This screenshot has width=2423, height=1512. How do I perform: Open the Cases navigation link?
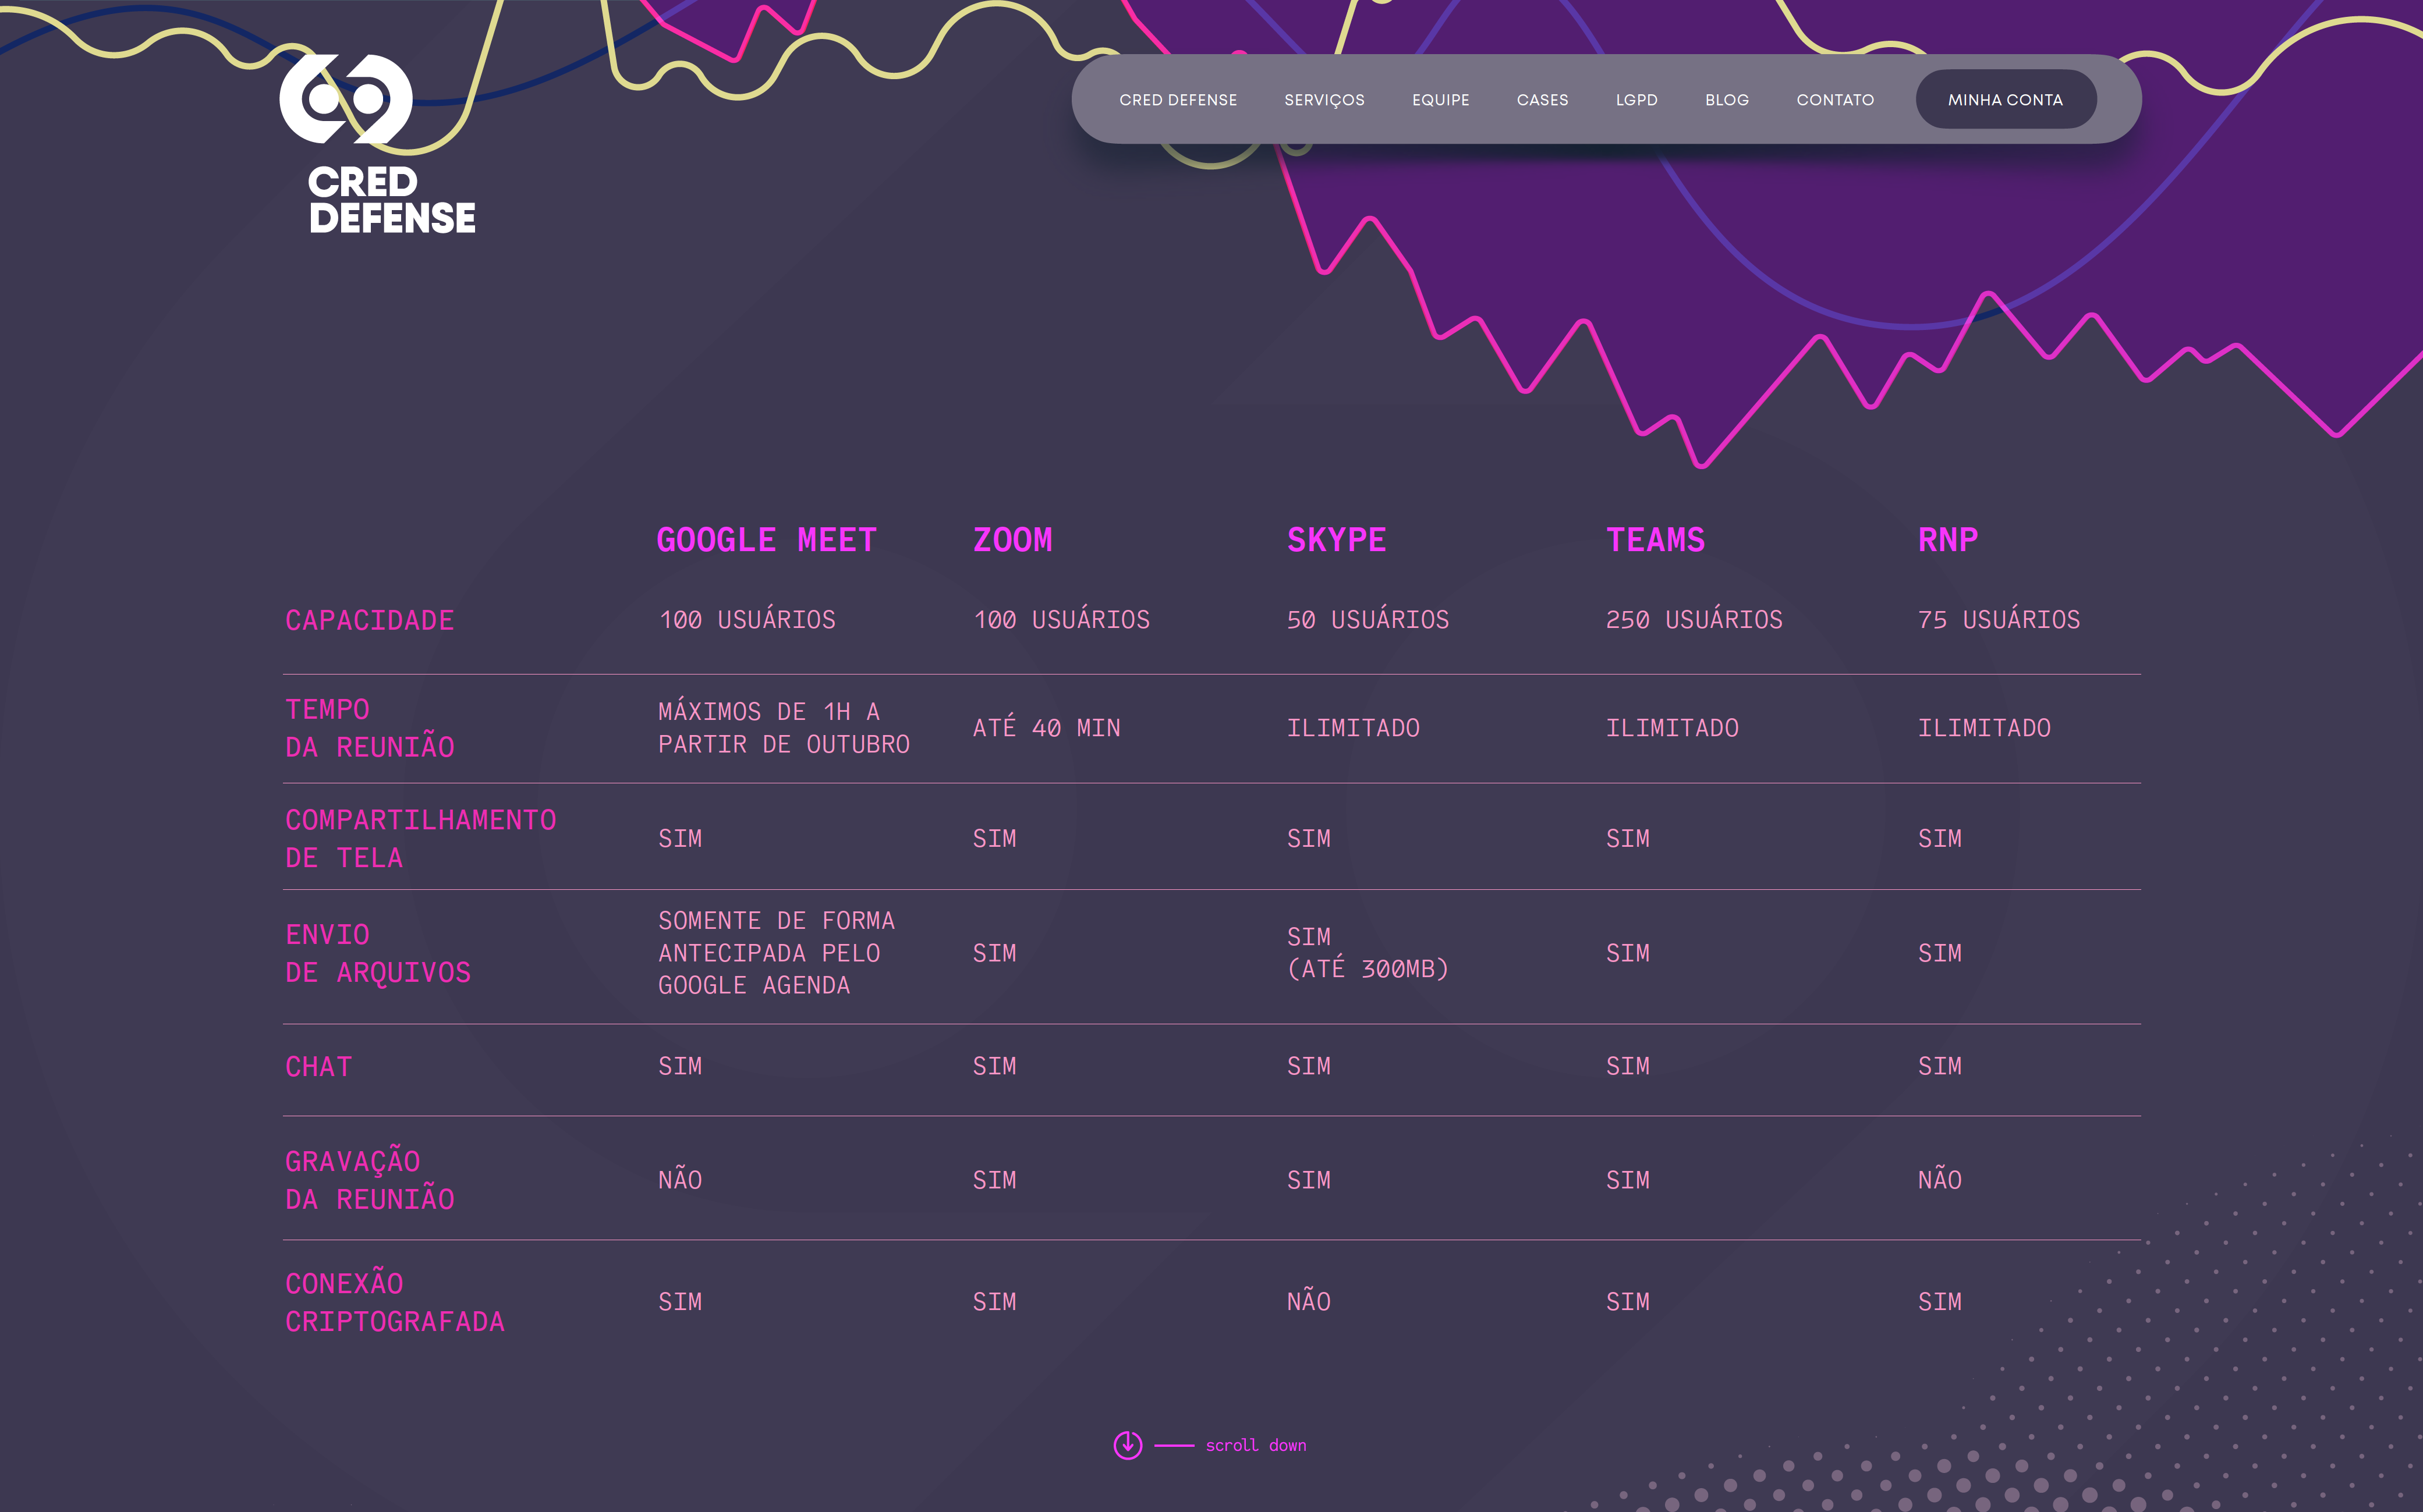tap(1541, 100)
